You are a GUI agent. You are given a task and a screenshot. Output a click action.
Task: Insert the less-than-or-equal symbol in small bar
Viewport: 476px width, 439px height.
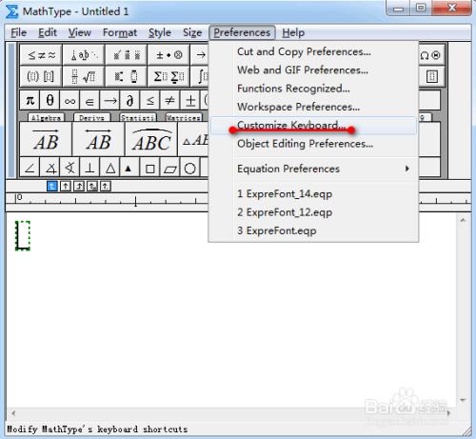pyautogui.click(x=149, y=101)
